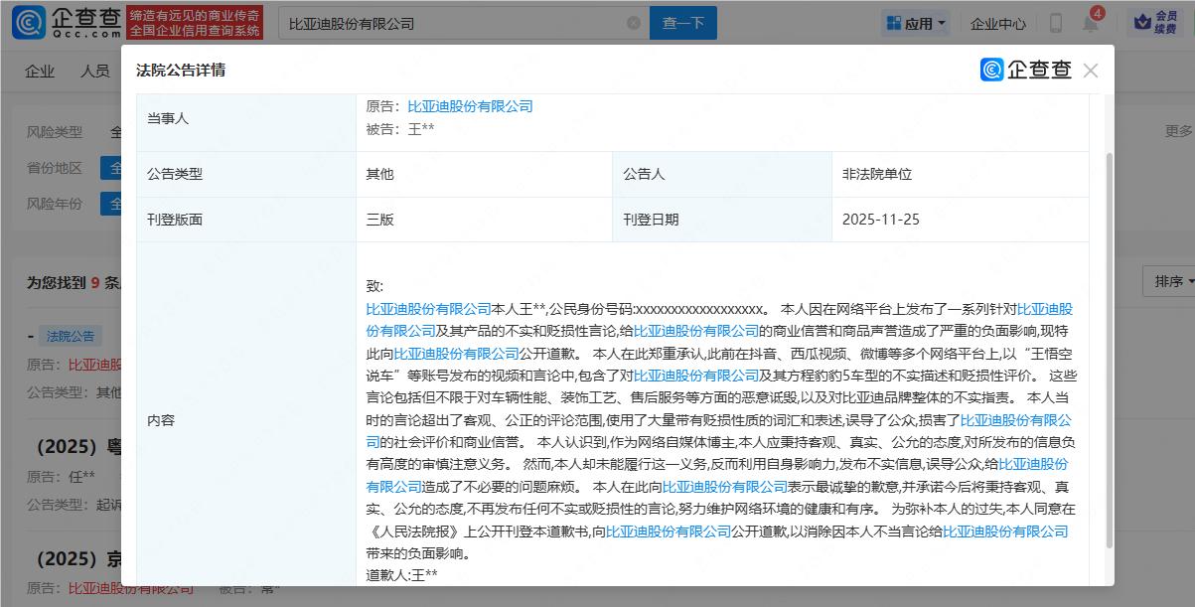Switch to the 人员 tab
The height and width of the screenshot is (607, 1195).
94,71
